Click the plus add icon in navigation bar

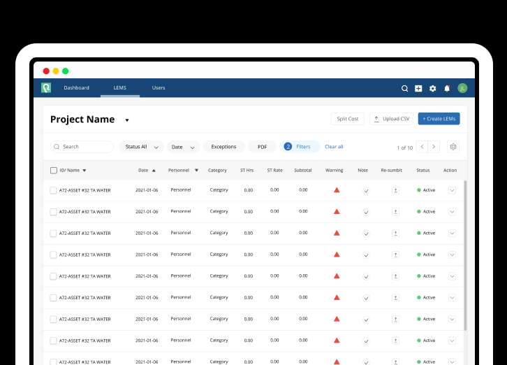pyautogui.click(x=418, y=88)
